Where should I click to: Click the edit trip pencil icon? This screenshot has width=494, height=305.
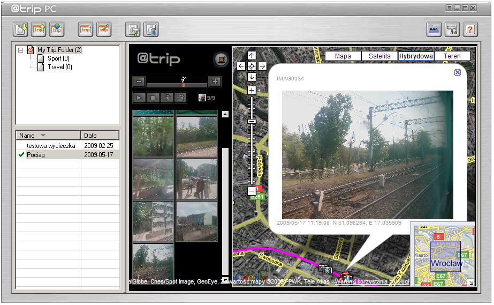[x=104, y=29]
